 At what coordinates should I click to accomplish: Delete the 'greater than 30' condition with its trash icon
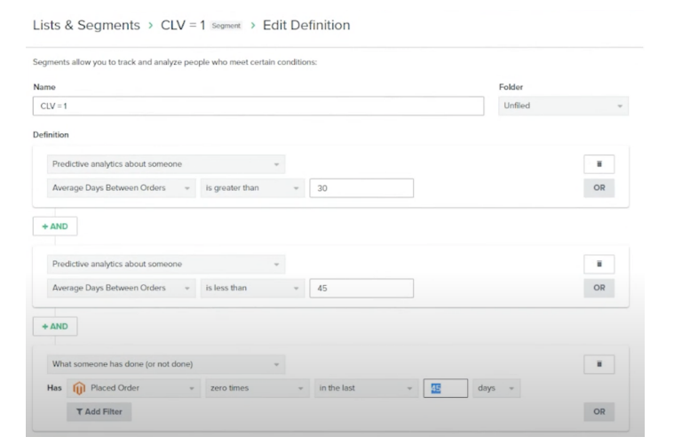pyautogui.click(x=599, y=163)
